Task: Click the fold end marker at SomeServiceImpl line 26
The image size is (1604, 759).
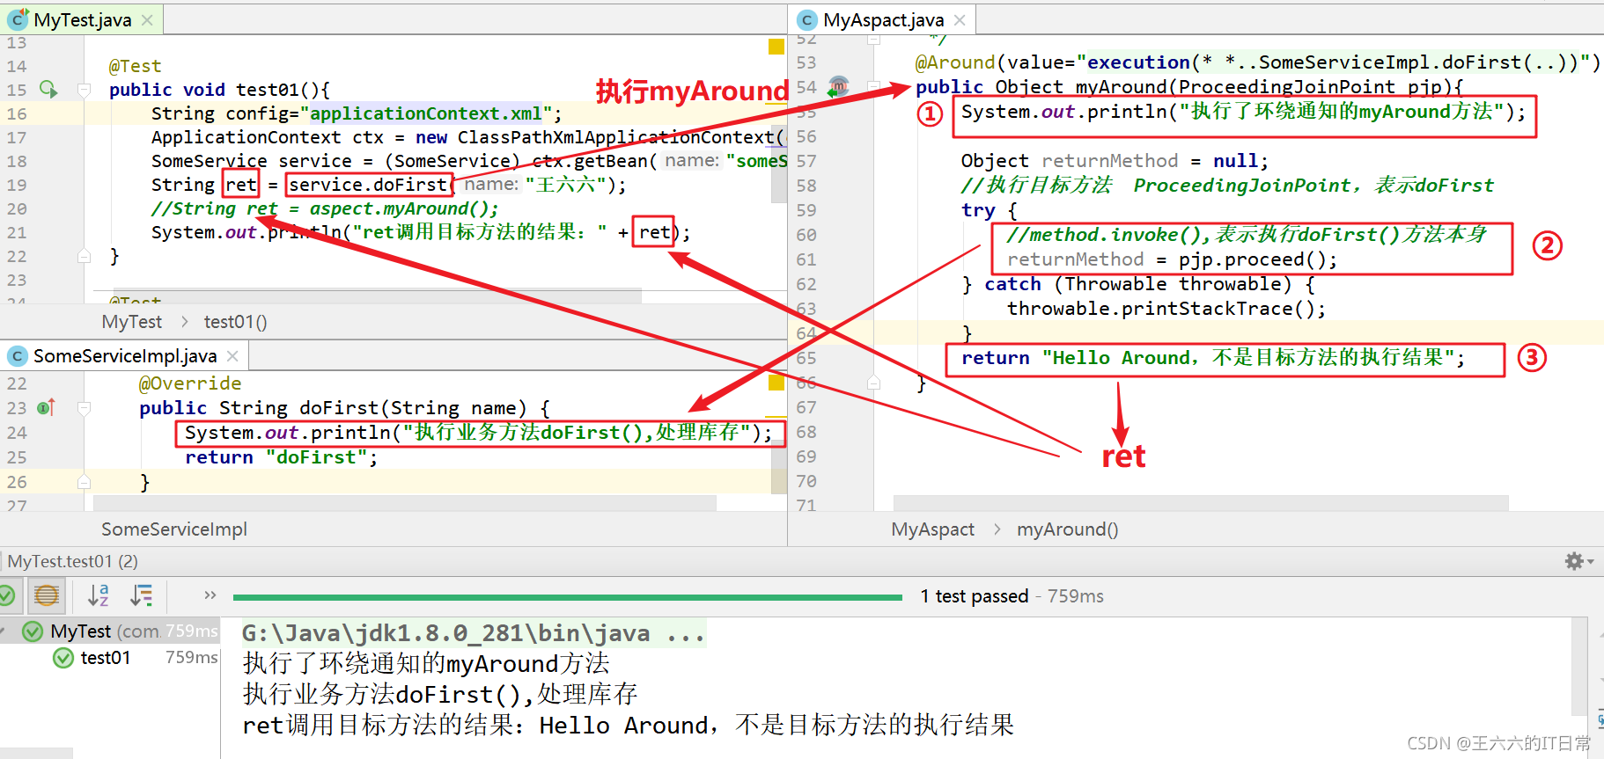Action: 85,481
